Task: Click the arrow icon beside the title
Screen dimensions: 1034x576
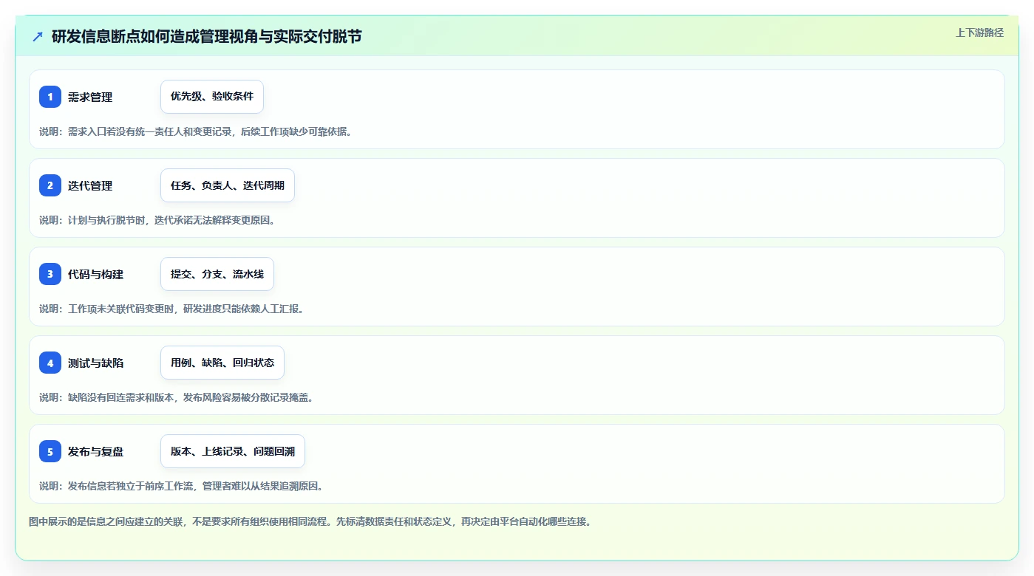Action: [x=38, y=36]
